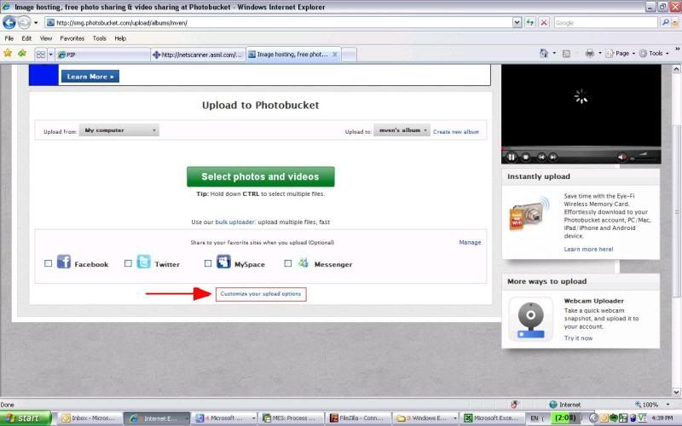Open the View menu
This screenshot has height=426, width=682.
(46, 38)
